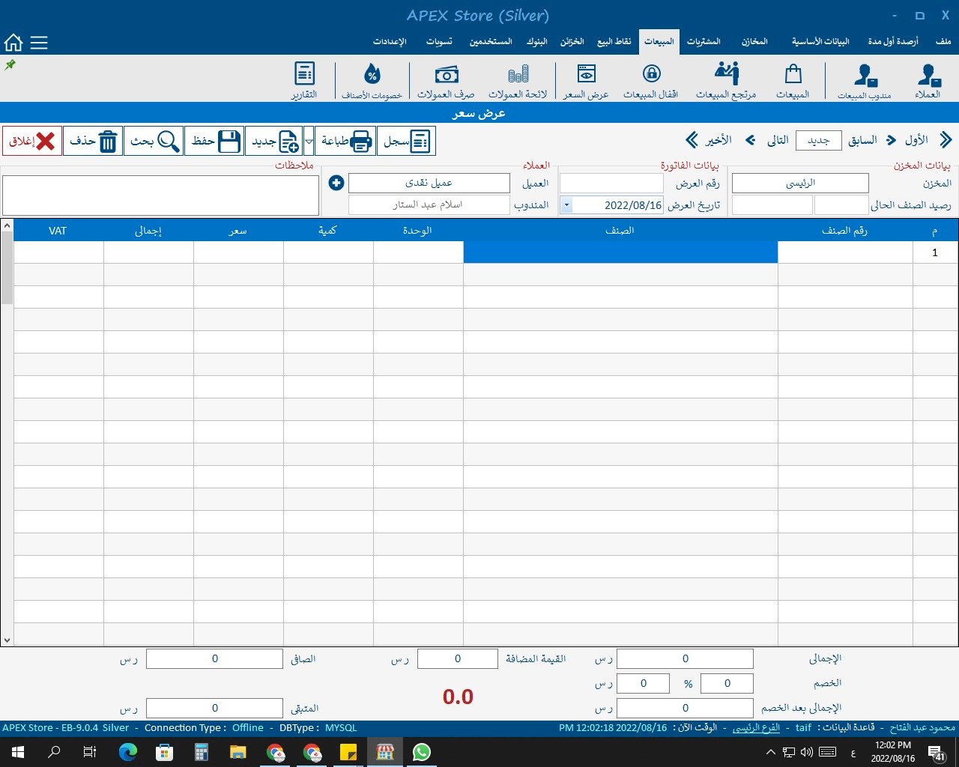959x767 pixels.
Task: Open the hamburger menu beside home
Action: click(39, 43)
